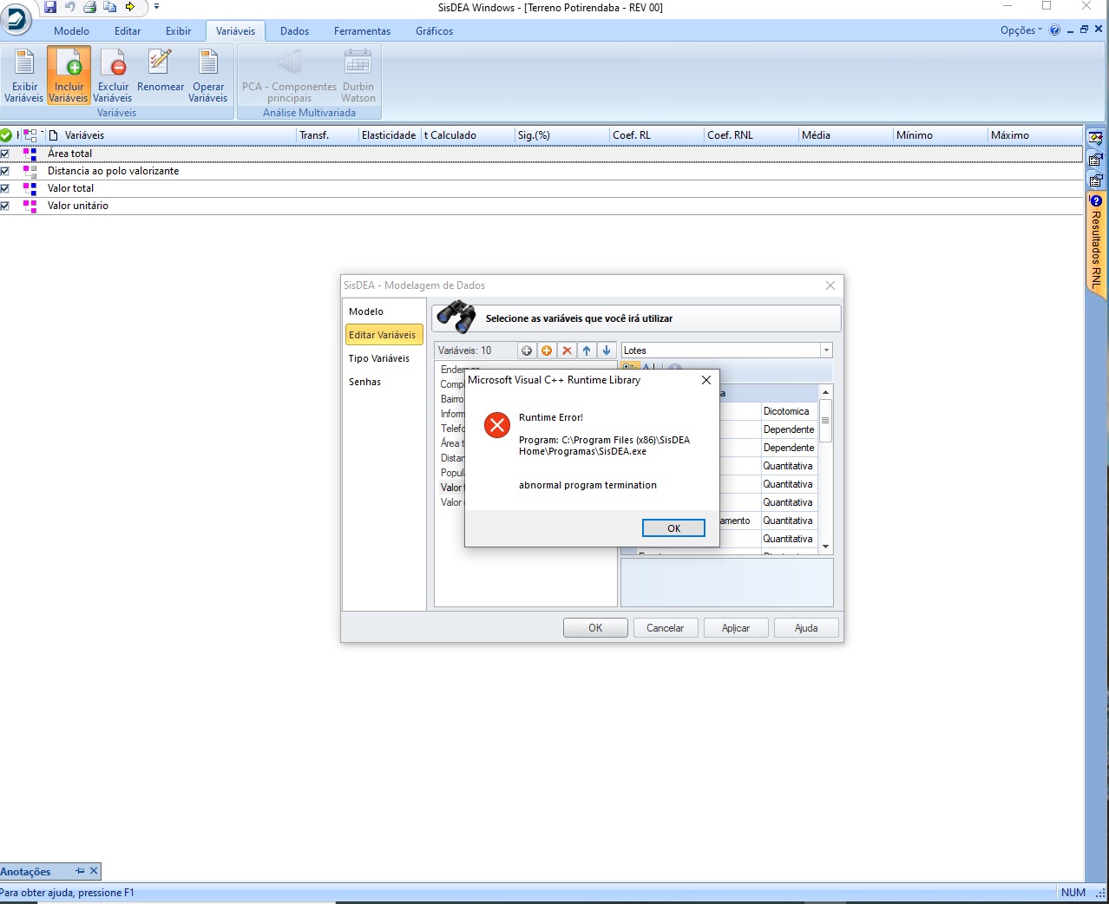Image resolution: width=1109 pixels, height=904 pixels.
Task: Click the Copy icon in quick access toolbar
Action: [110, 7]
